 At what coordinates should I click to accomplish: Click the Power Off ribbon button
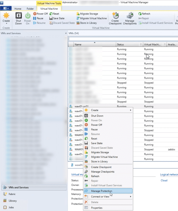tap(40, 14)
